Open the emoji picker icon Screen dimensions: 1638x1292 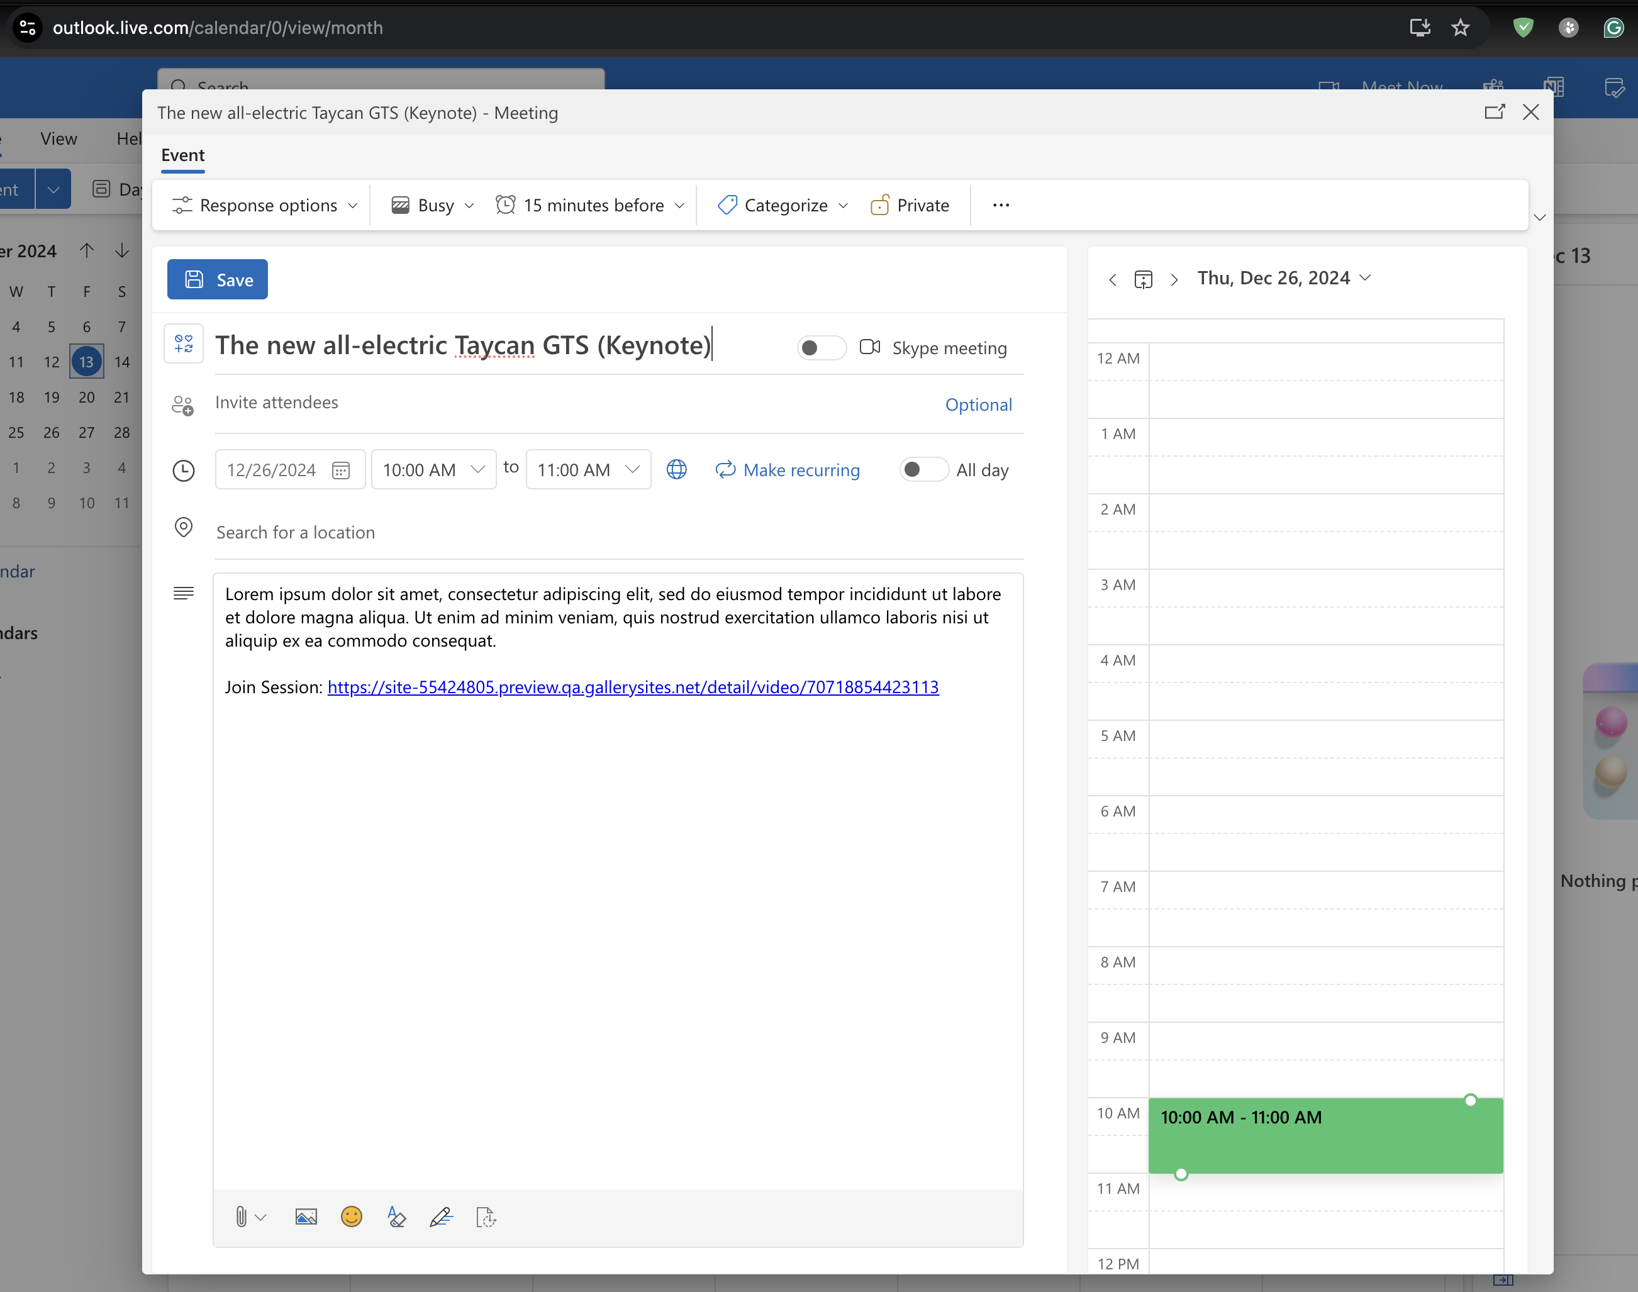[351, 1217]
